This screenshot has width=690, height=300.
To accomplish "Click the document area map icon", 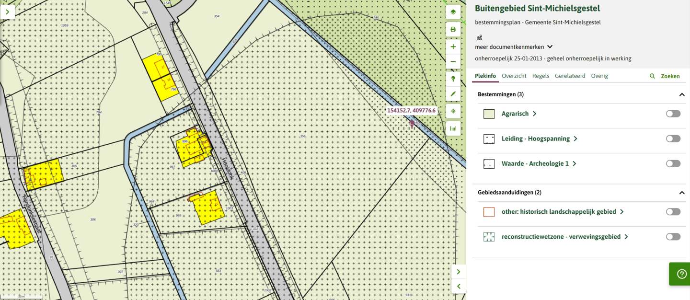I will tap(479, 37).
